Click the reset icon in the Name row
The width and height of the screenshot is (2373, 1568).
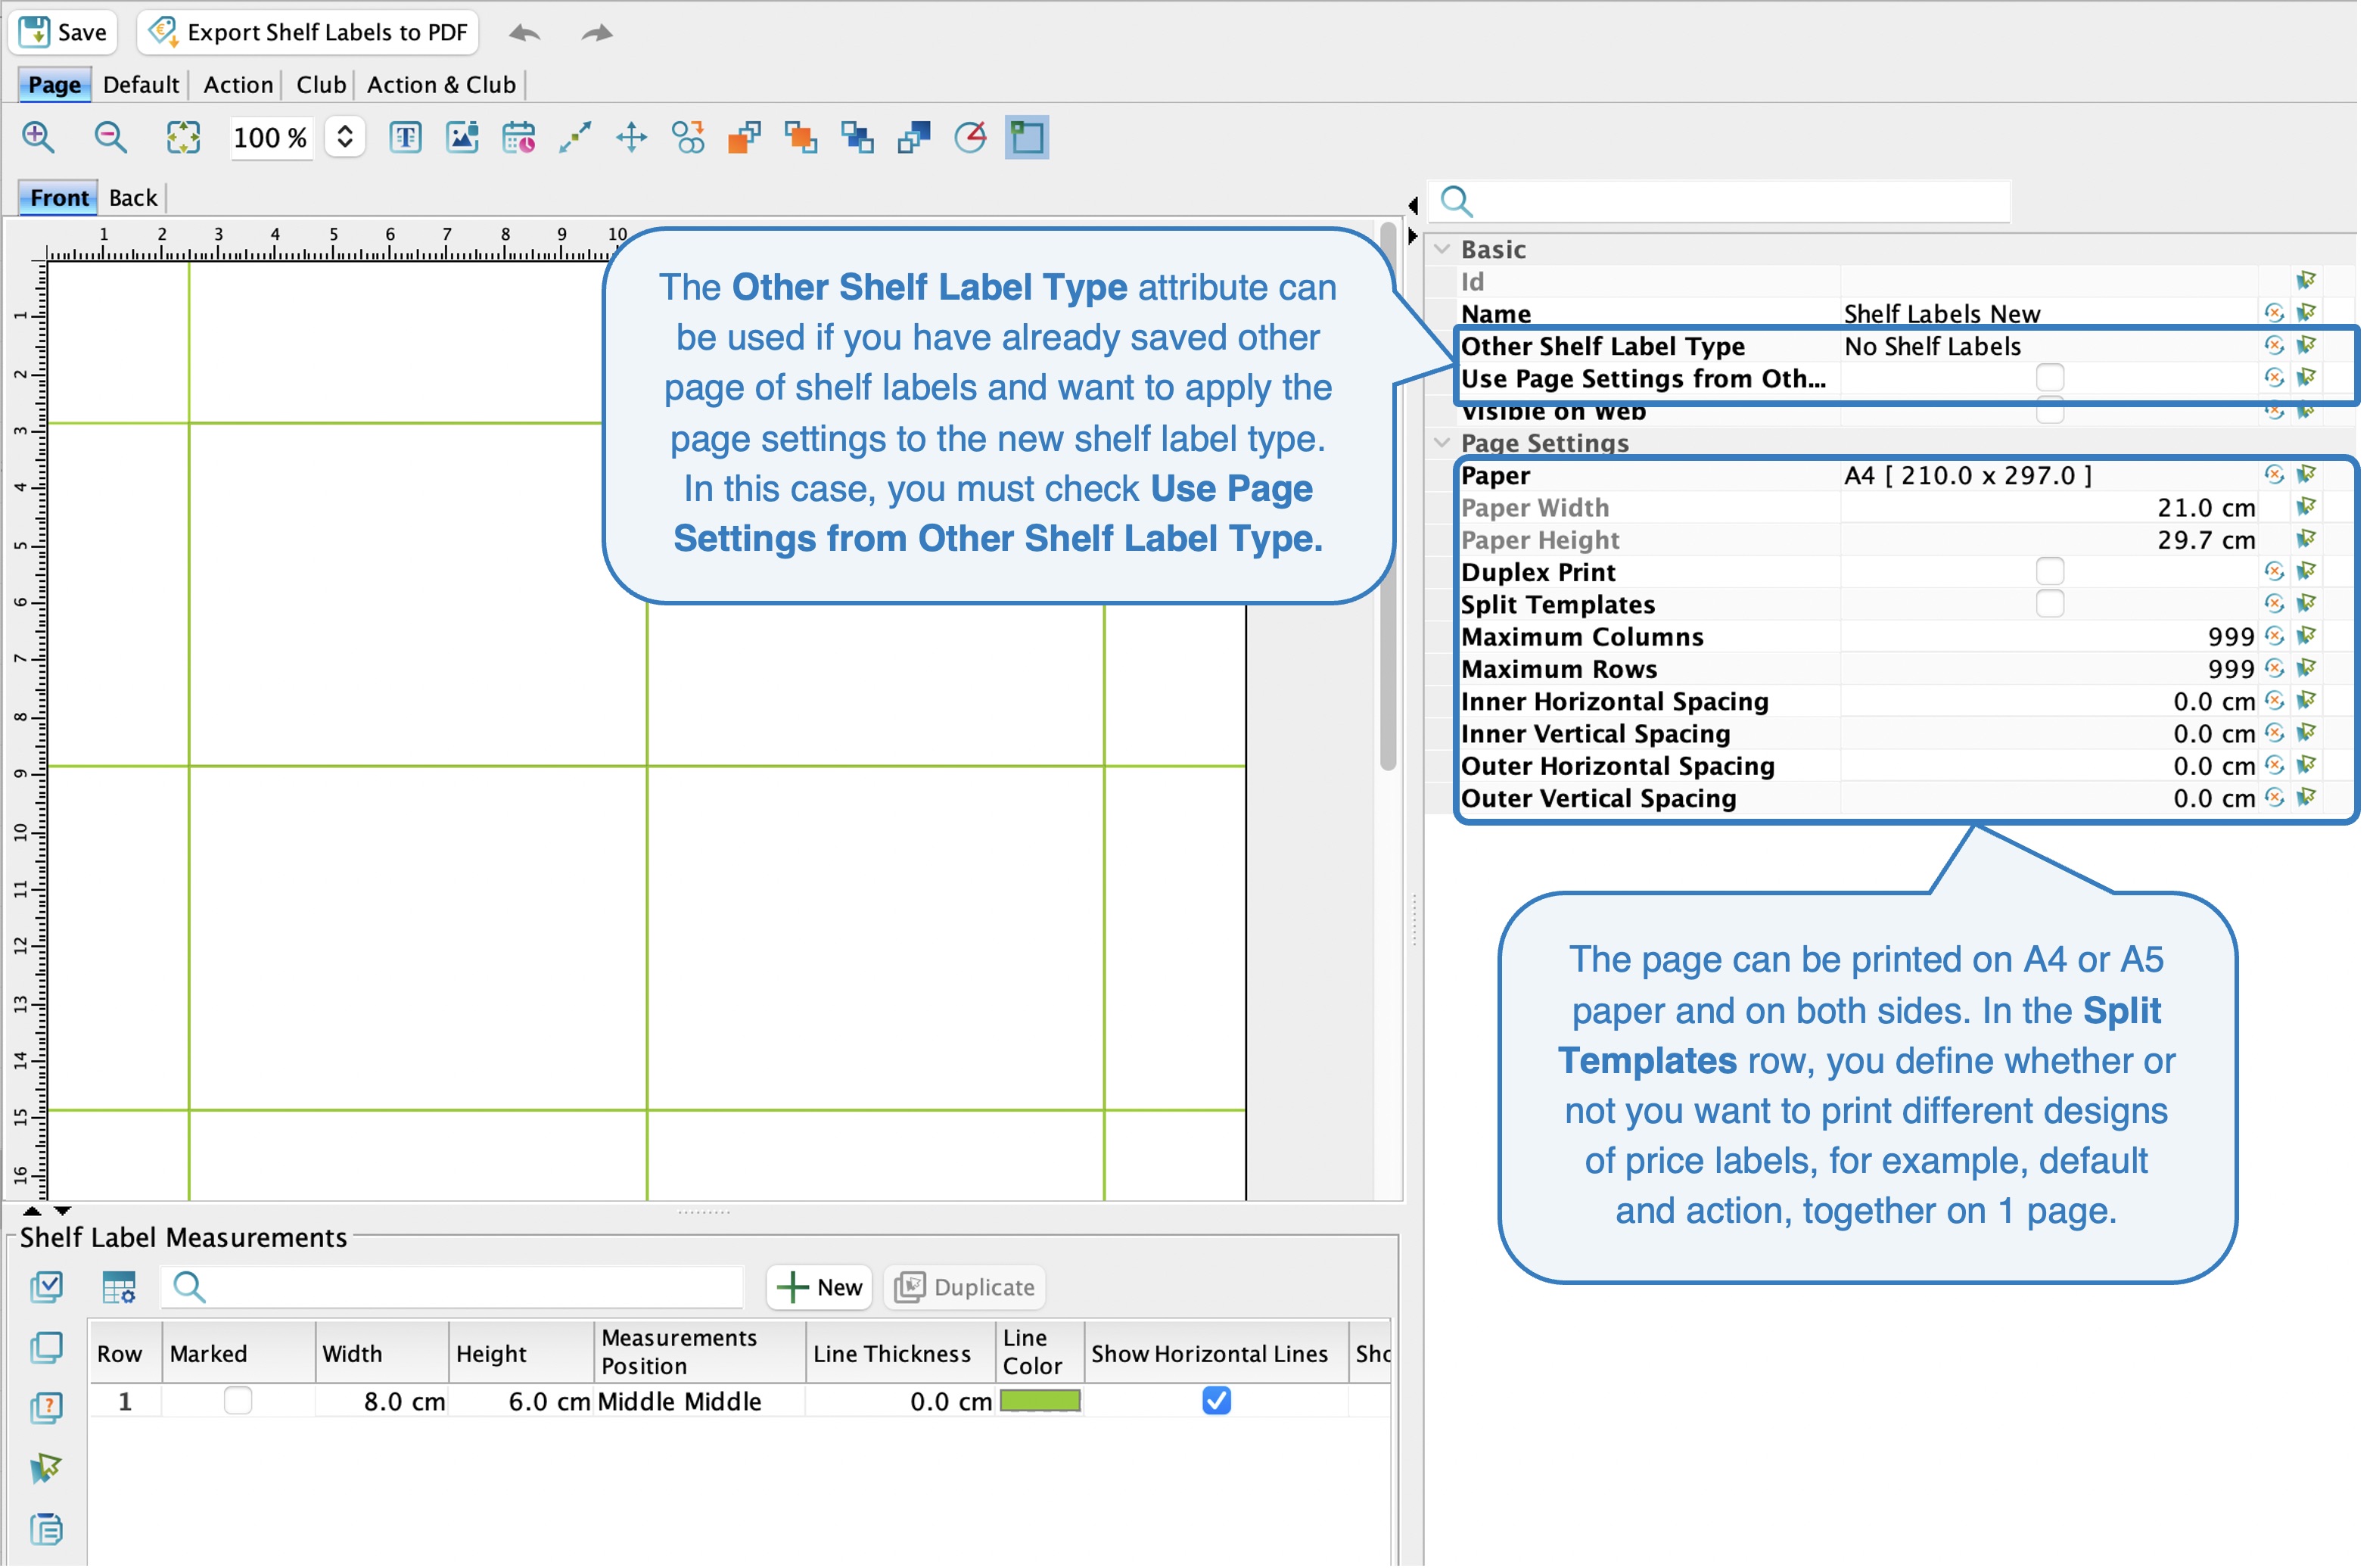point(2275,313)
